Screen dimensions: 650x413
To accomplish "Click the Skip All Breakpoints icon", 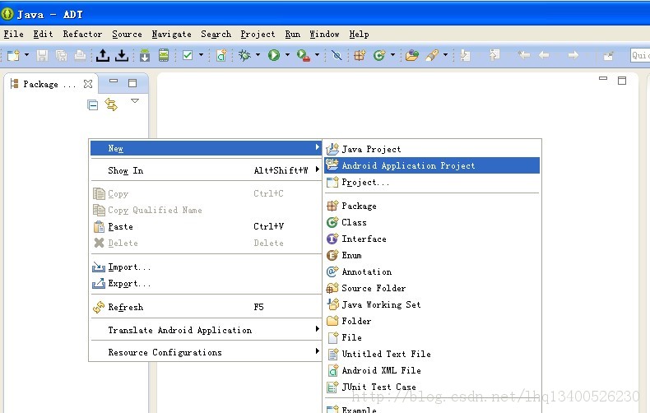I will pos(337,55).
